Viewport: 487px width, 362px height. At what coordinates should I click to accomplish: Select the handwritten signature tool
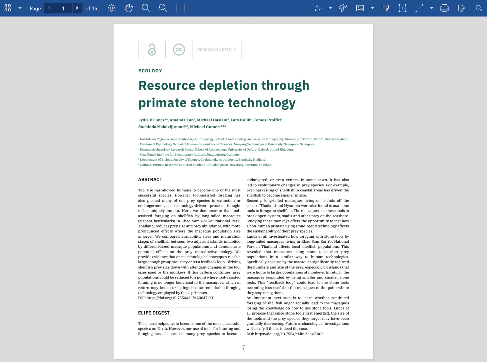tap(343, 8)
